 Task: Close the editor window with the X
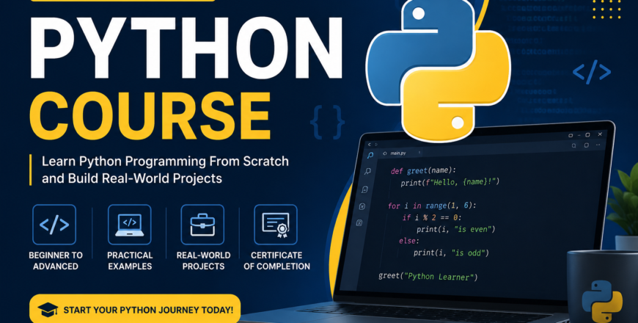600,134
